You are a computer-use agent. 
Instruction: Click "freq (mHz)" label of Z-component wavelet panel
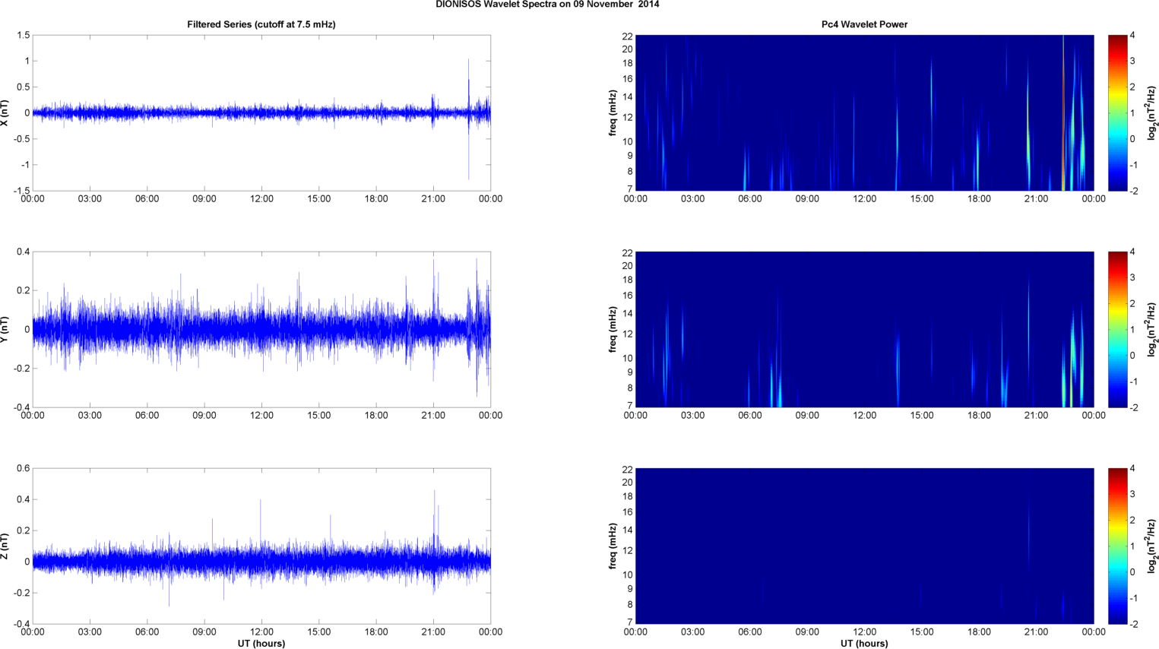(613, 546)
